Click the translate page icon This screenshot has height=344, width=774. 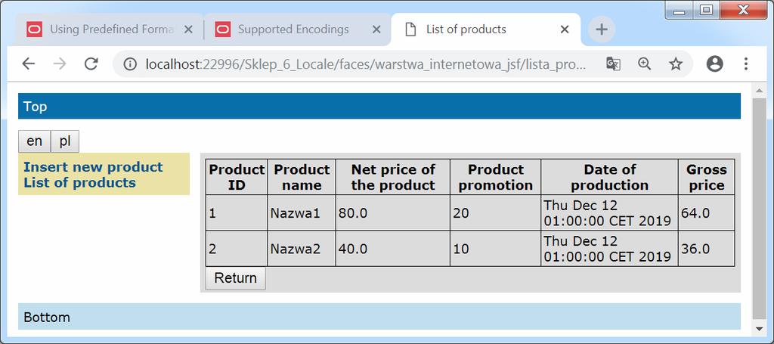point(613,64)
